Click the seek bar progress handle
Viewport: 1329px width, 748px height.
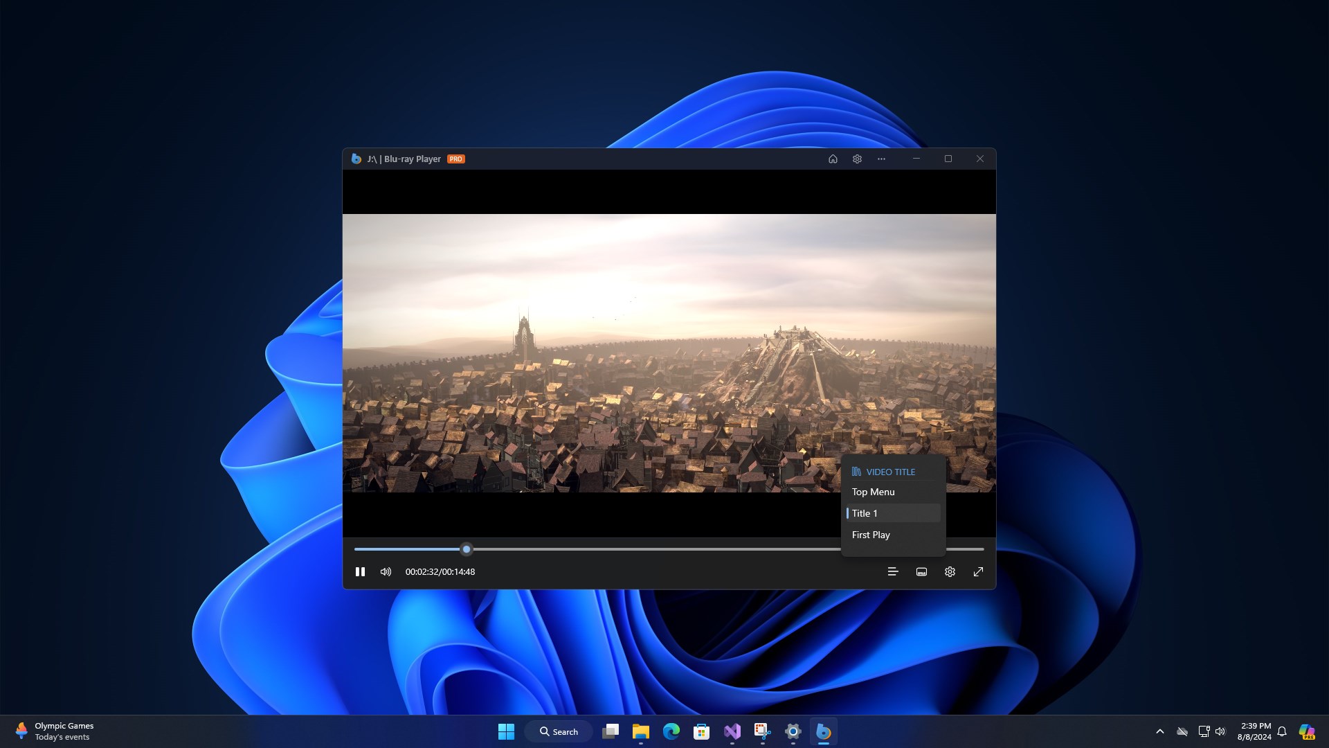click(467, 549)
